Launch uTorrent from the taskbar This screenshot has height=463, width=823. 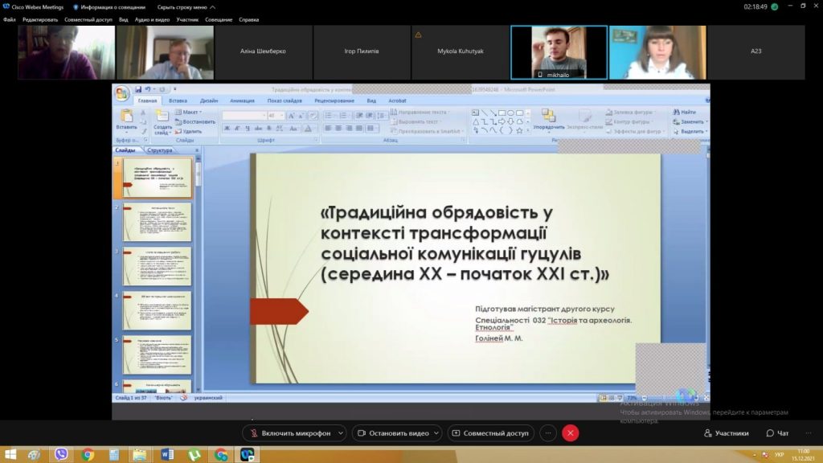click(194, 454)
